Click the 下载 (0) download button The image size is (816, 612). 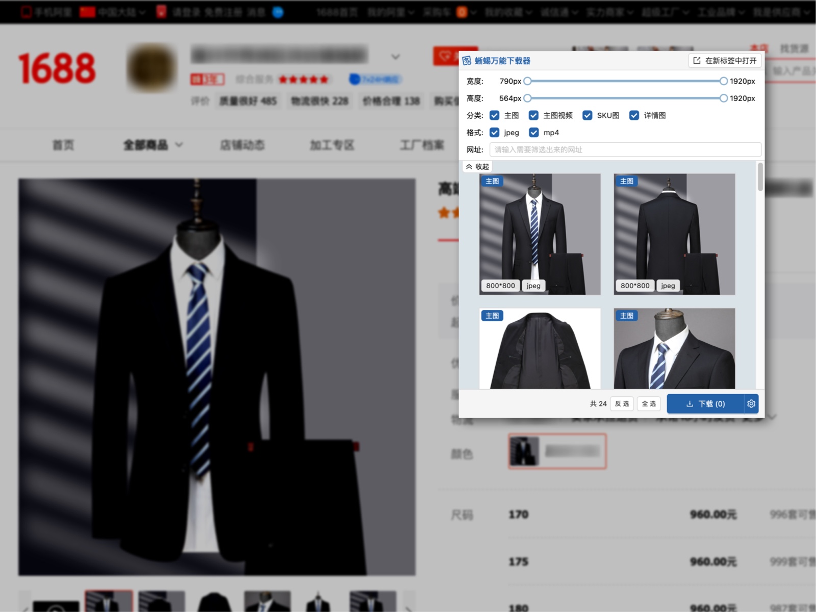coord(705,403)
